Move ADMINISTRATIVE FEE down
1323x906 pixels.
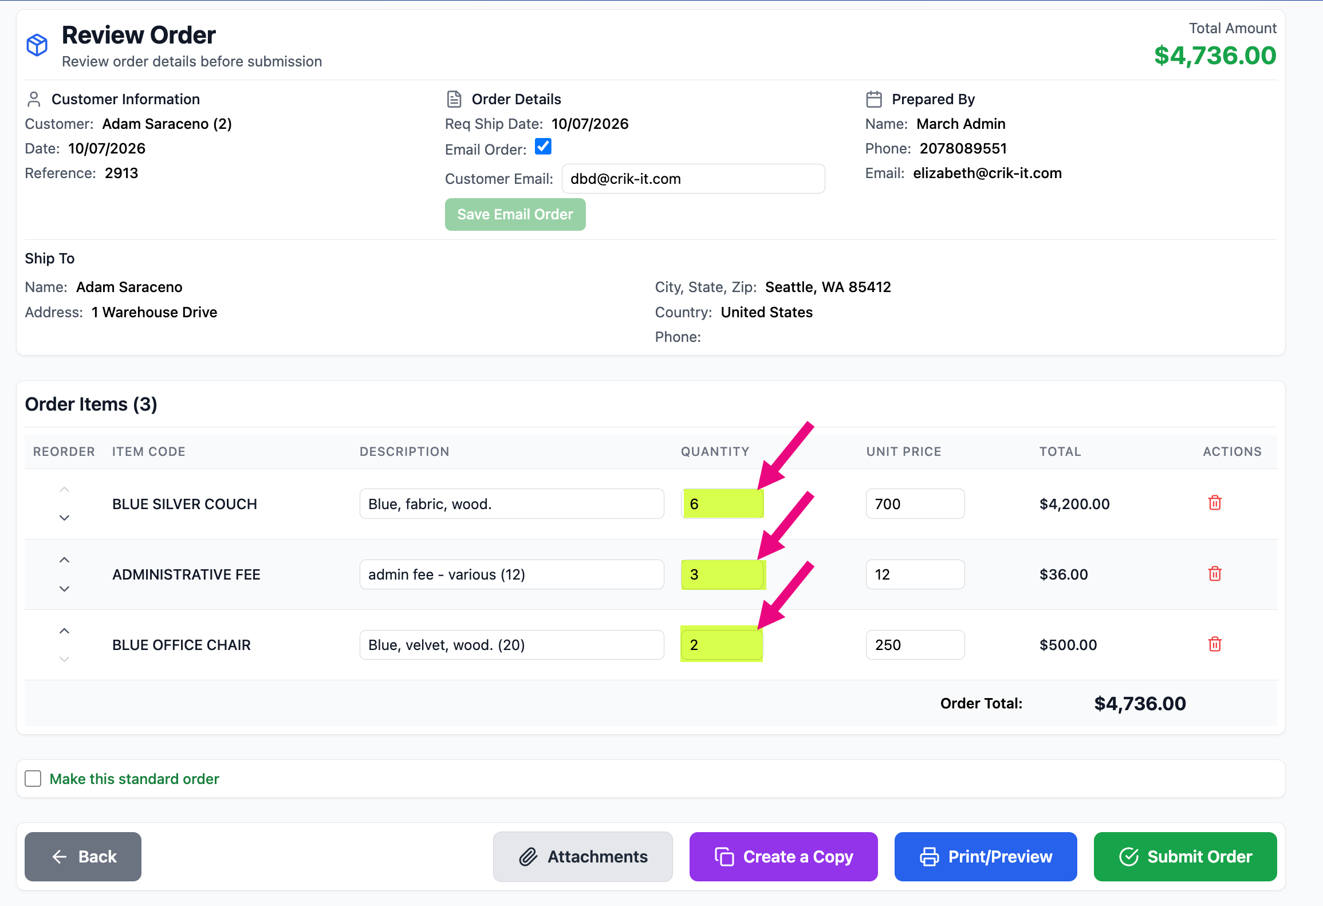pos(64,589)
